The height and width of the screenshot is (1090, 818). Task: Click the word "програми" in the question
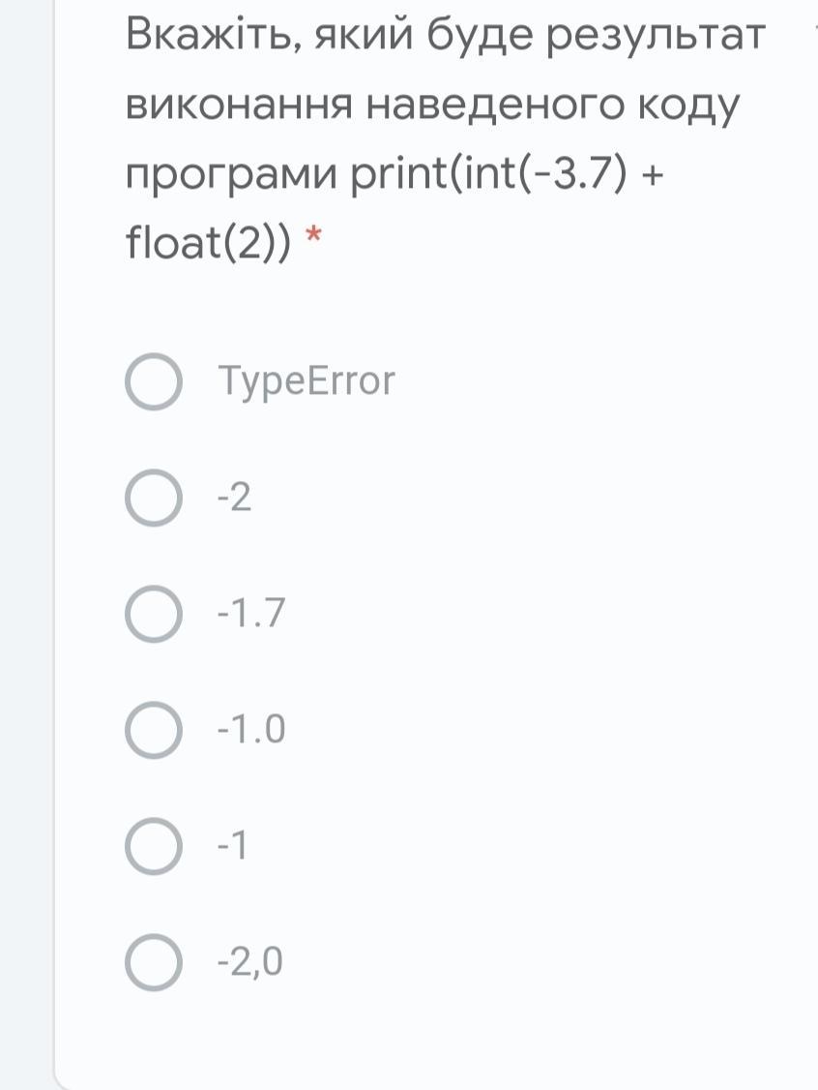tap(231, 176)
